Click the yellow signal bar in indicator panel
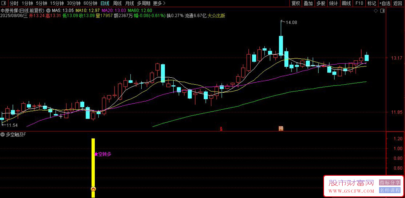 coord(93,168)
